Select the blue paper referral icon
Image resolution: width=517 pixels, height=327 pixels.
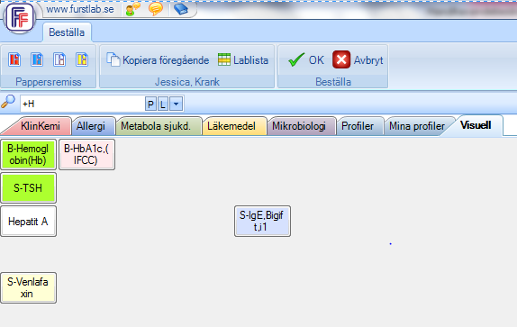[x=37, y=59]
